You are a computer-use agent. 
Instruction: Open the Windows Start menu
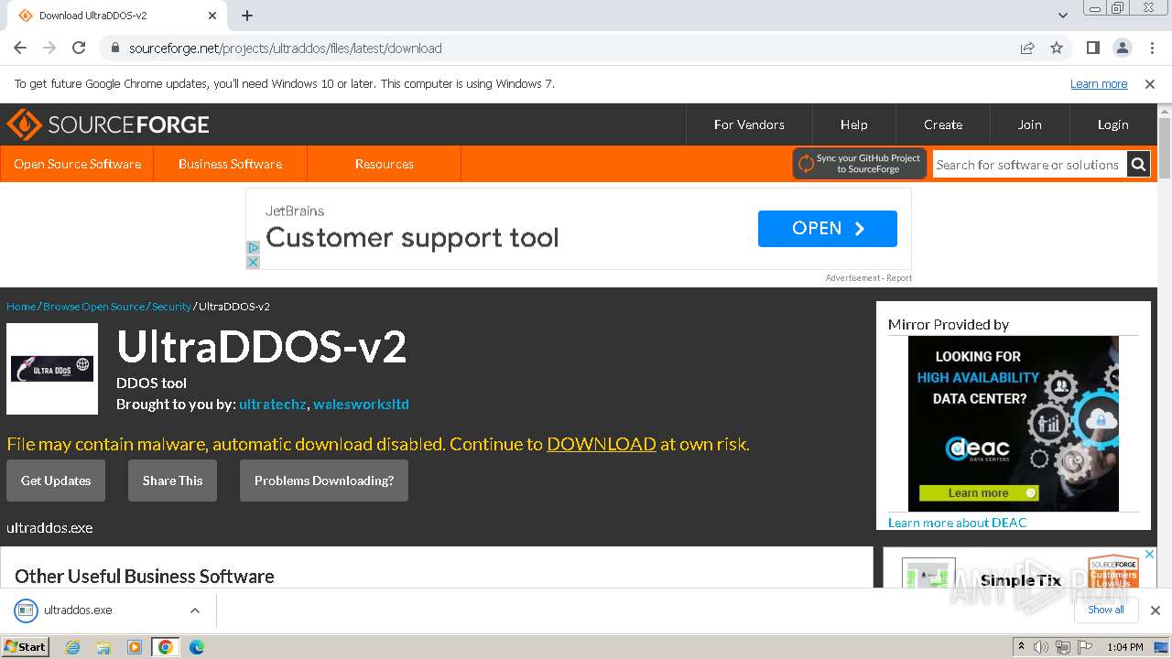25,646
